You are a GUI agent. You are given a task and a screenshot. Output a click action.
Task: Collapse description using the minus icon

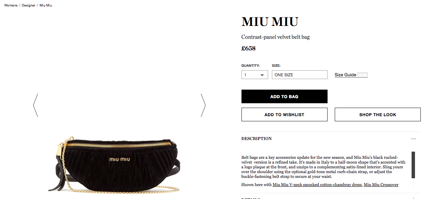413,139
